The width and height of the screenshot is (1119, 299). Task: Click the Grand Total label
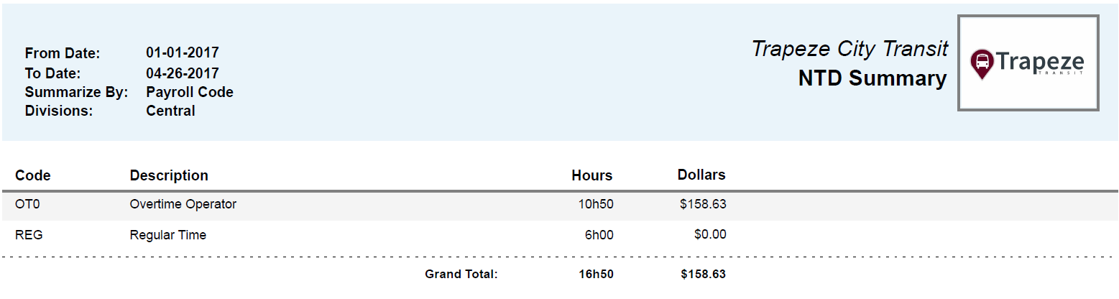(x=461, y=274)
